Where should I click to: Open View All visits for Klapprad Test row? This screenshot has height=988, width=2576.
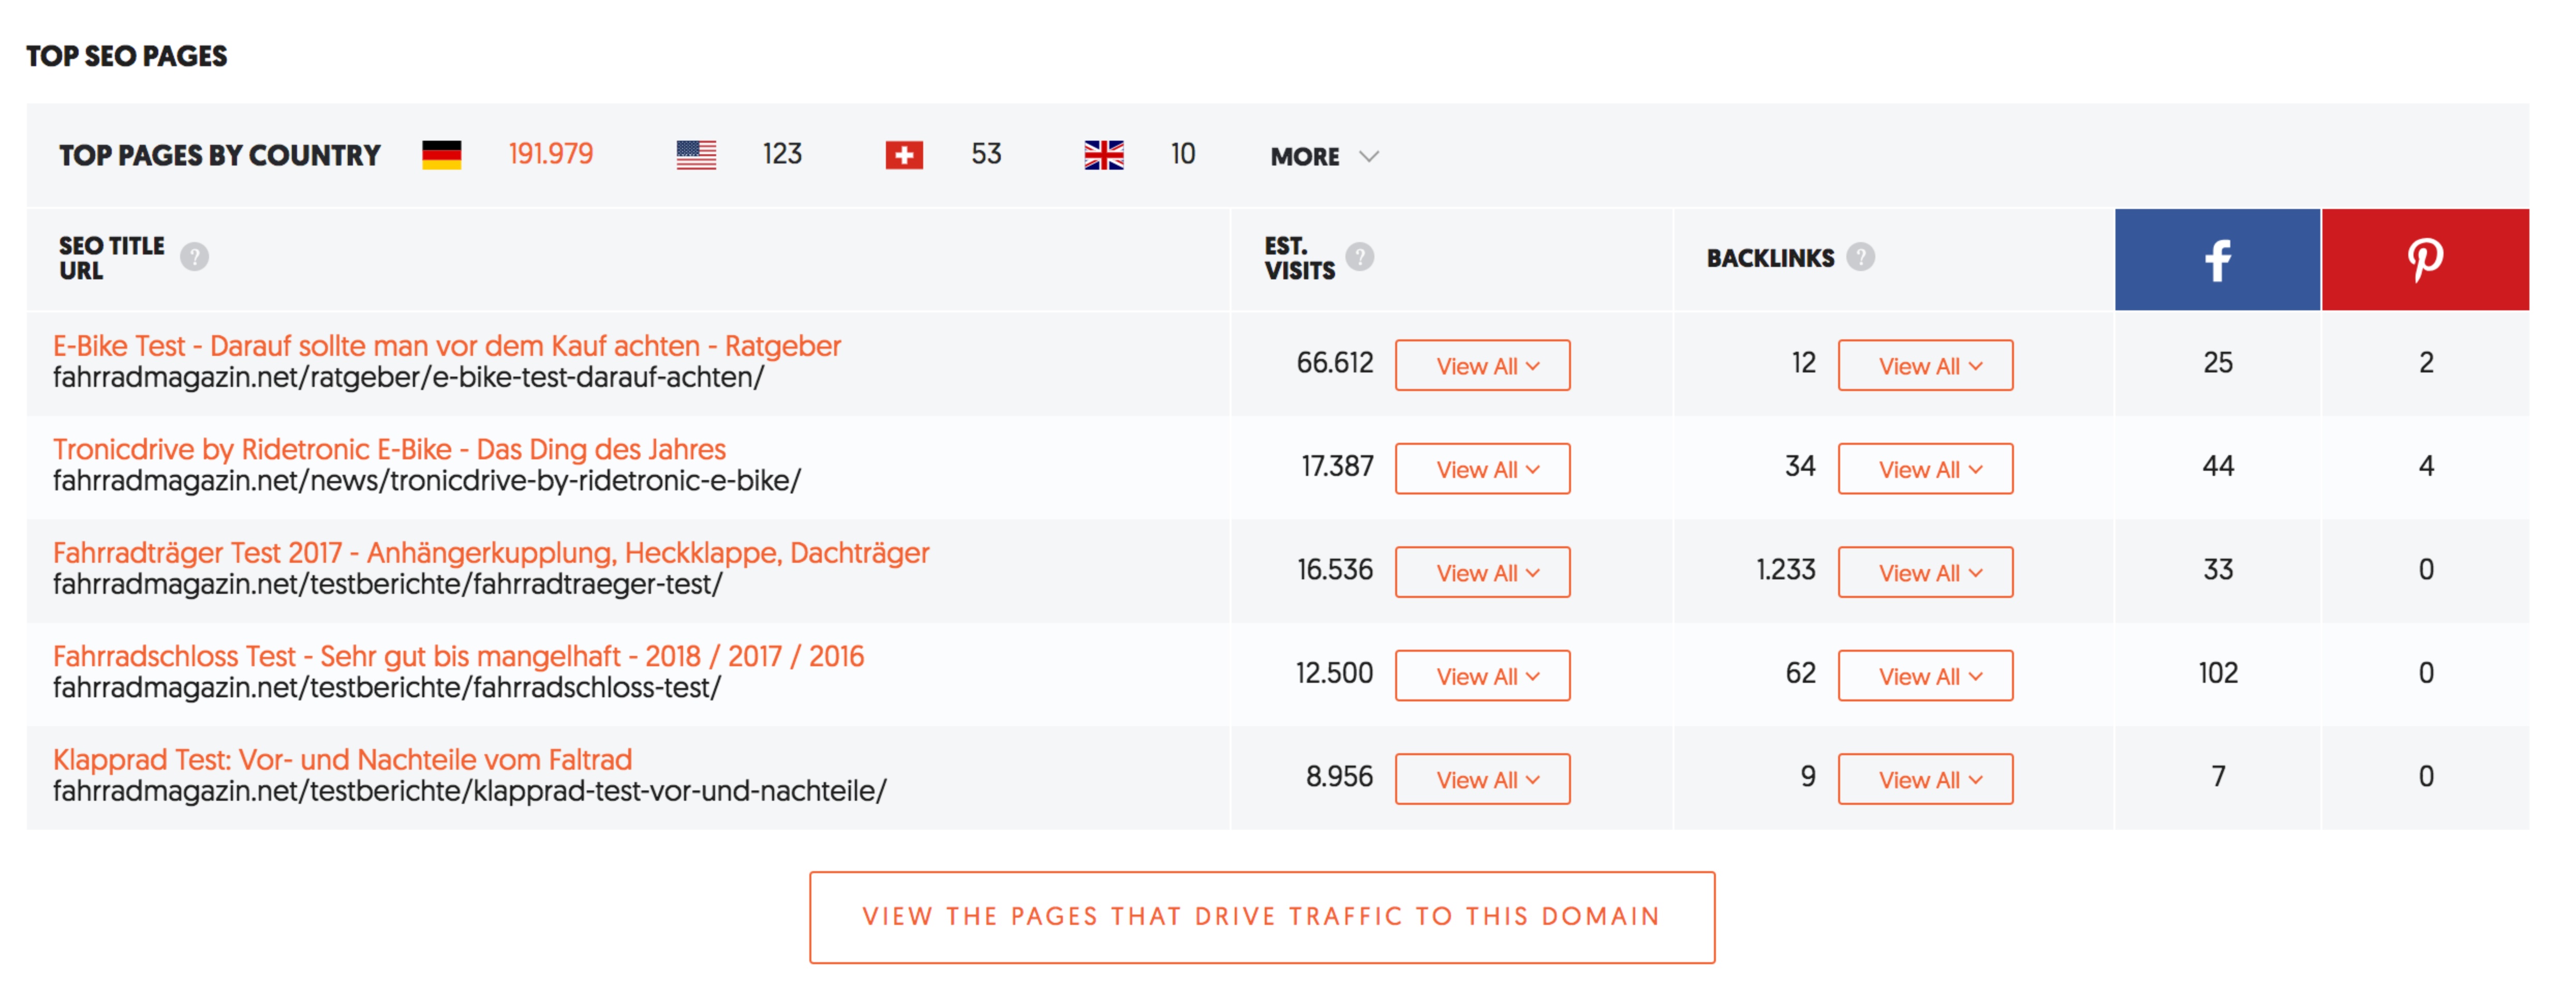click(x=1482, y=780)
